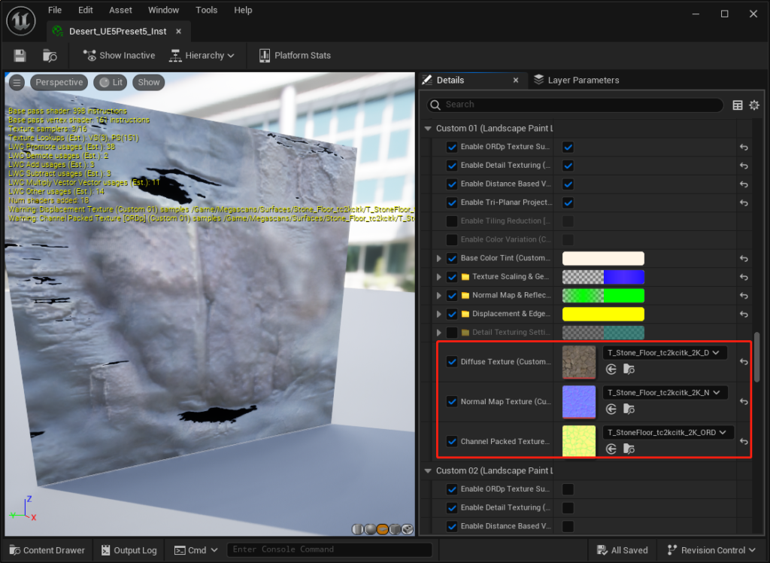
Task: Click the Platform Stats button
Action: click(294, 56)
